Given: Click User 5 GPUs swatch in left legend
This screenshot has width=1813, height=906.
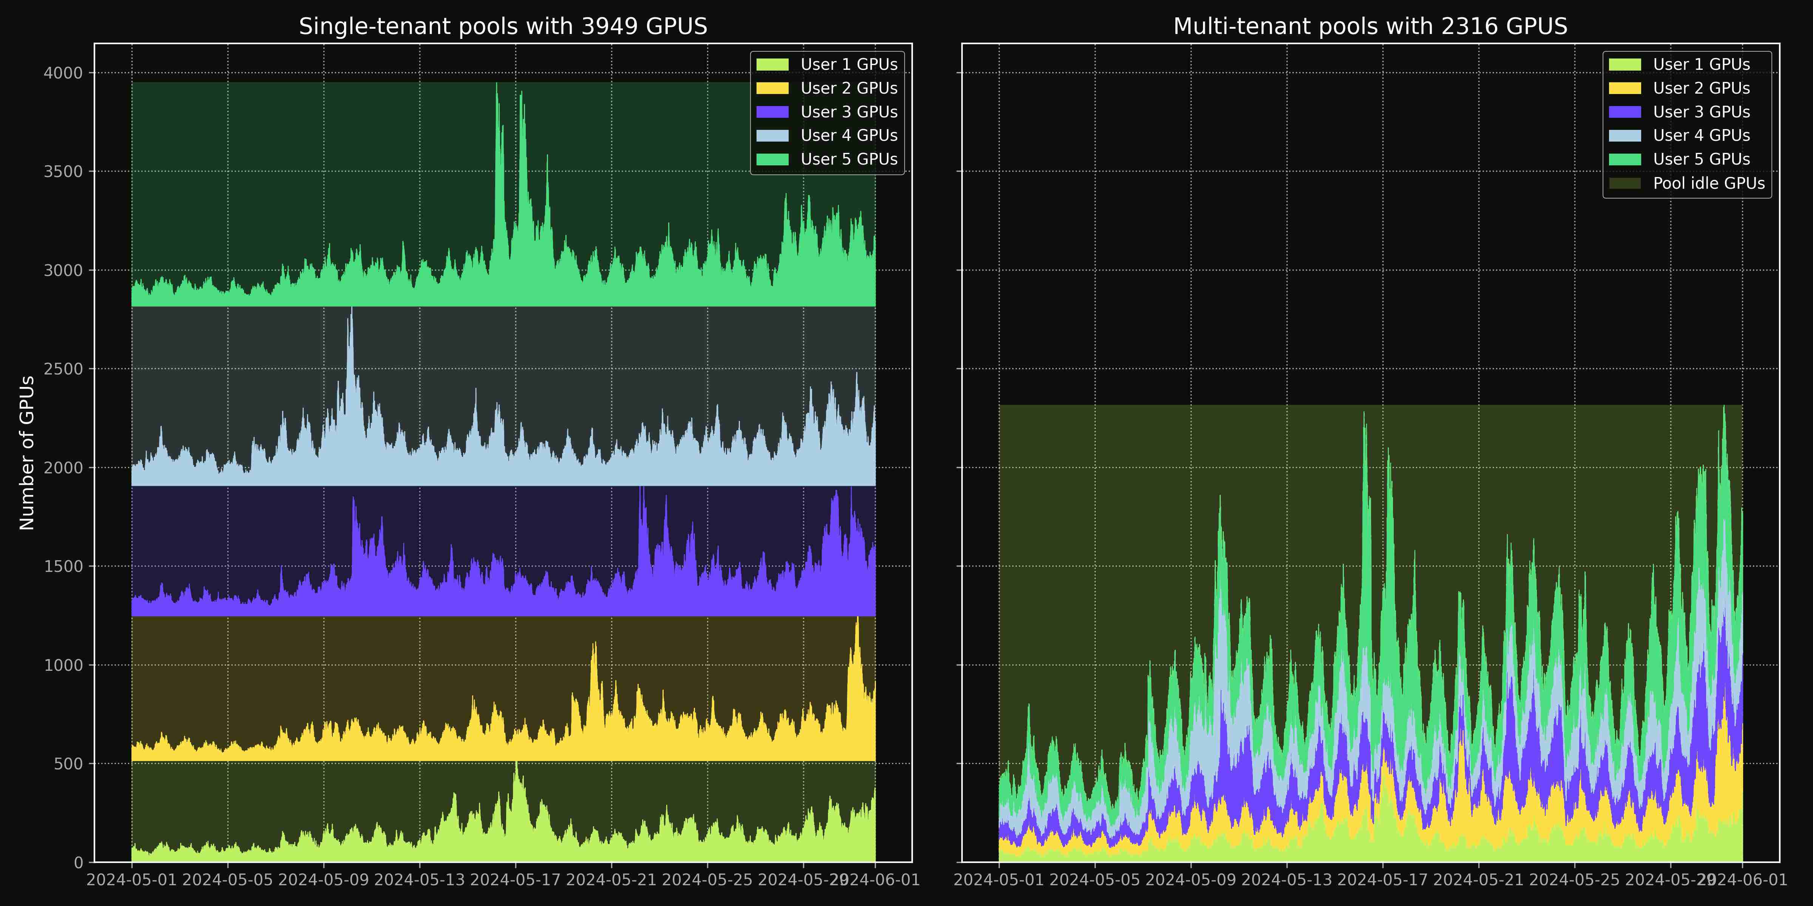Looking at the screenshot, I should click(x=772, y=159).
